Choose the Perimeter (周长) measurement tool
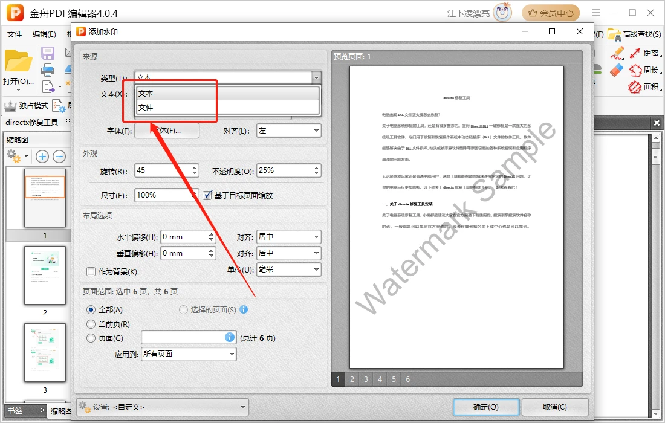The width and height of the screenshot is (665, 423). point(643,70)
